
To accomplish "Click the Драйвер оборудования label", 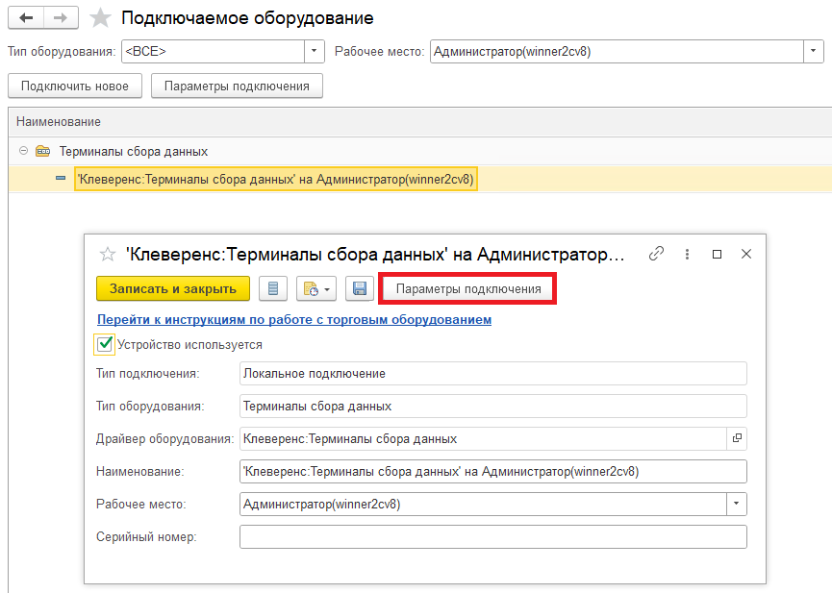I will (x=165, y=439).
